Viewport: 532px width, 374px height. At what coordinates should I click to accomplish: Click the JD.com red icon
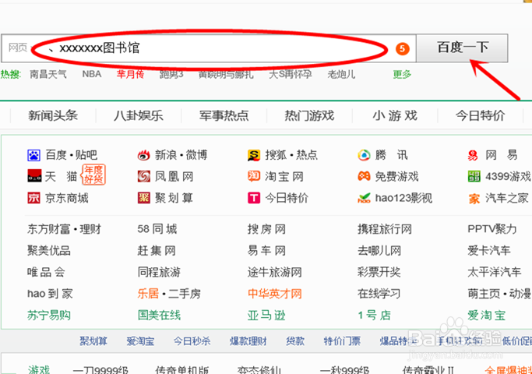click(34, 198)
